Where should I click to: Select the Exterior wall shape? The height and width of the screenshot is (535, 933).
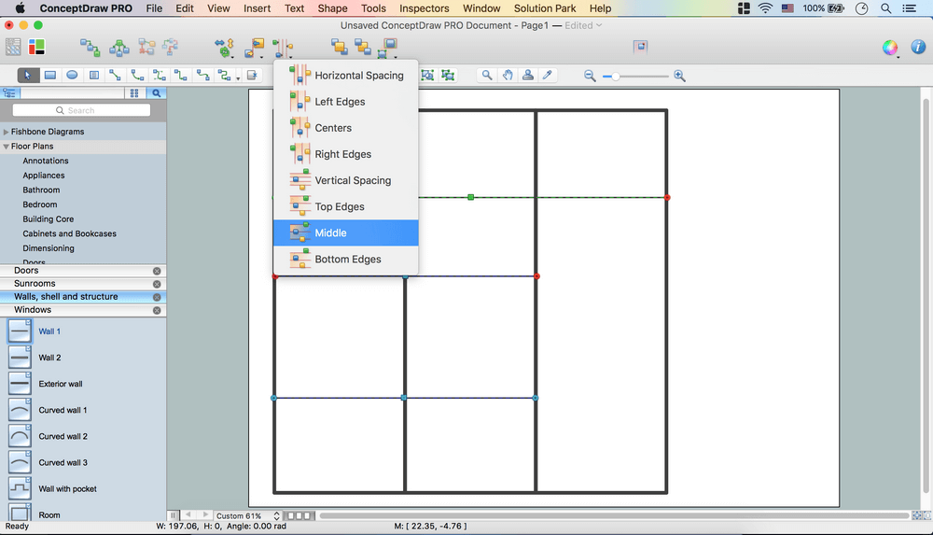(x=20, y=384)
